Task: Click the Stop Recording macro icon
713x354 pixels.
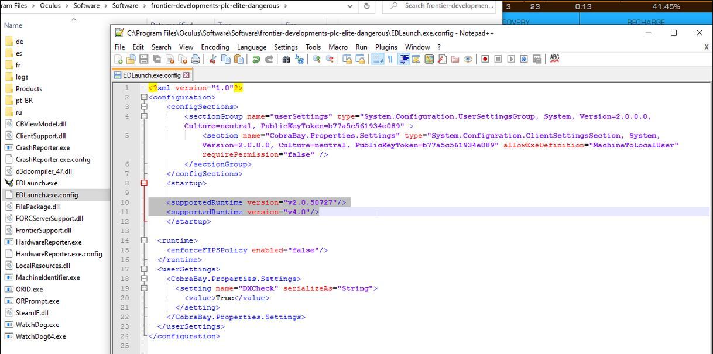Action: (498, 59)
